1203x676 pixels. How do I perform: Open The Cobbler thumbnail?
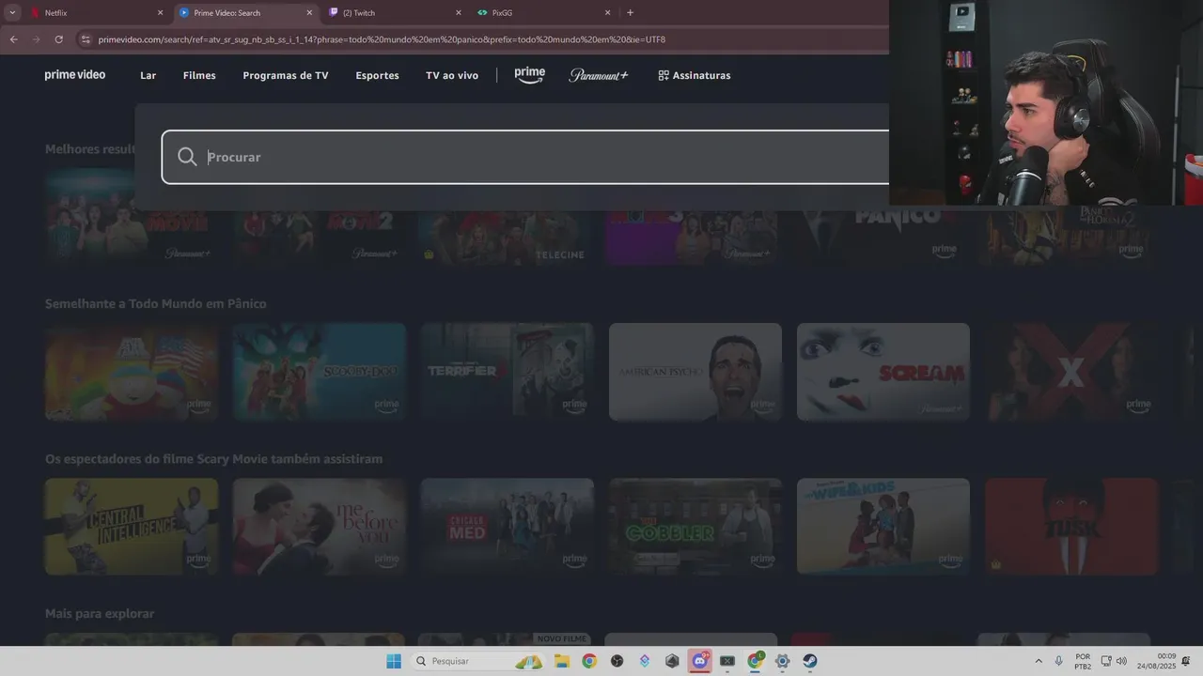coord(695,527)
